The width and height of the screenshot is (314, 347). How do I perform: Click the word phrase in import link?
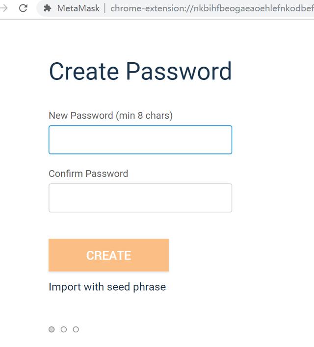pos(149,287)
